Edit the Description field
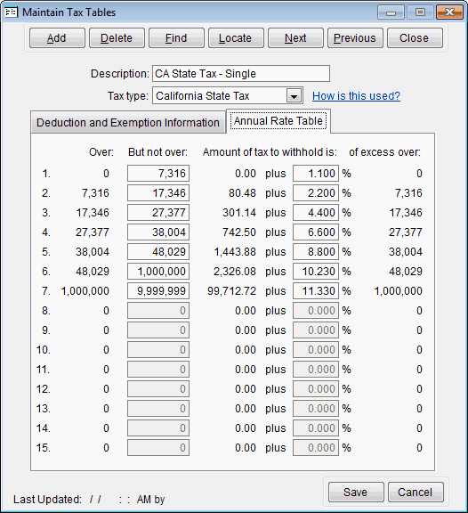 [241, 74]
